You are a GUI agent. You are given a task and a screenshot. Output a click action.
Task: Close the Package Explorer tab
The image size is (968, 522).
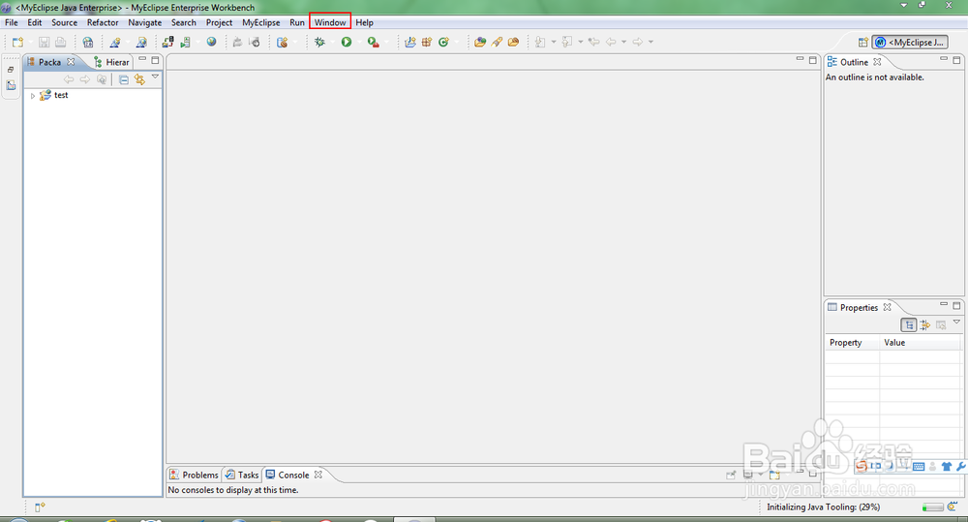coord(71,62)
